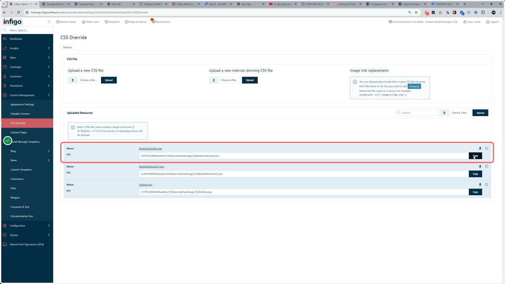This screenshot has width=505, height=284.
Task: Open Chameleon menu item
Action: [17, 179]
